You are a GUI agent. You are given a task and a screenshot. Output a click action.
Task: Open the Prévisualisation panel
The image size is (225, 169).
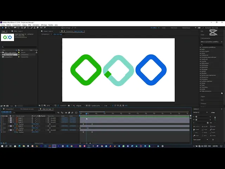[205, 38]
